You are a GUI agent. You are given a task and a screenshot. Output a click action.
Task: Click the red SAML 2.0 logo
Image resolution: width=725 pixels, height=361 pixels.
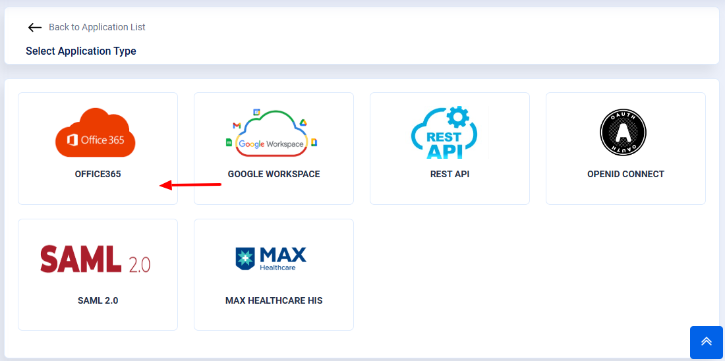click(96, 260)
